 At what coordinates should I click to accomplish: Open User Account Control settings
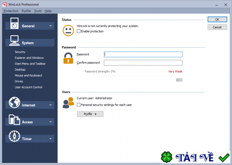(28, 87)
